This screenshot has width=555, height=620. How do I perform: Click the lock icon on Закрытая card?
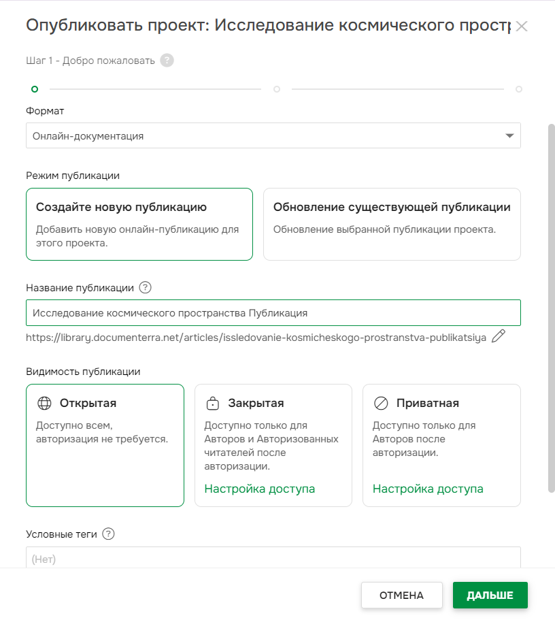pos(212,403)
